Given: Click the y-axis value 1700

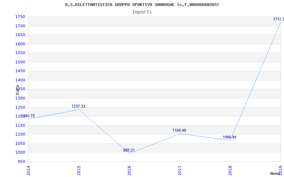Looking at the screenshot, I should (20, 26).
